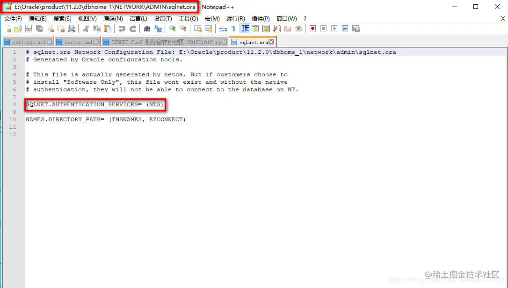Undo the last edit with the Undo arrow

coord(122,29)
